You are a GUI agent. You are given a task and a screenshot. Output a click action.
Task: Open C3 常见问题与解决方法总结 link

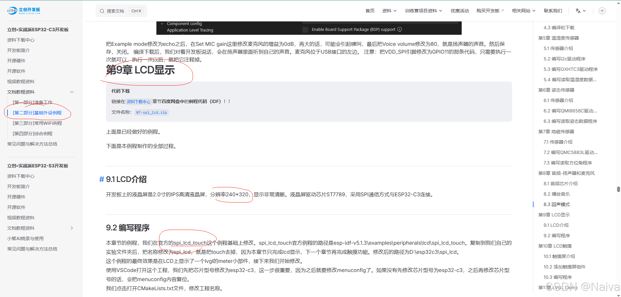(x=32, y=144)
